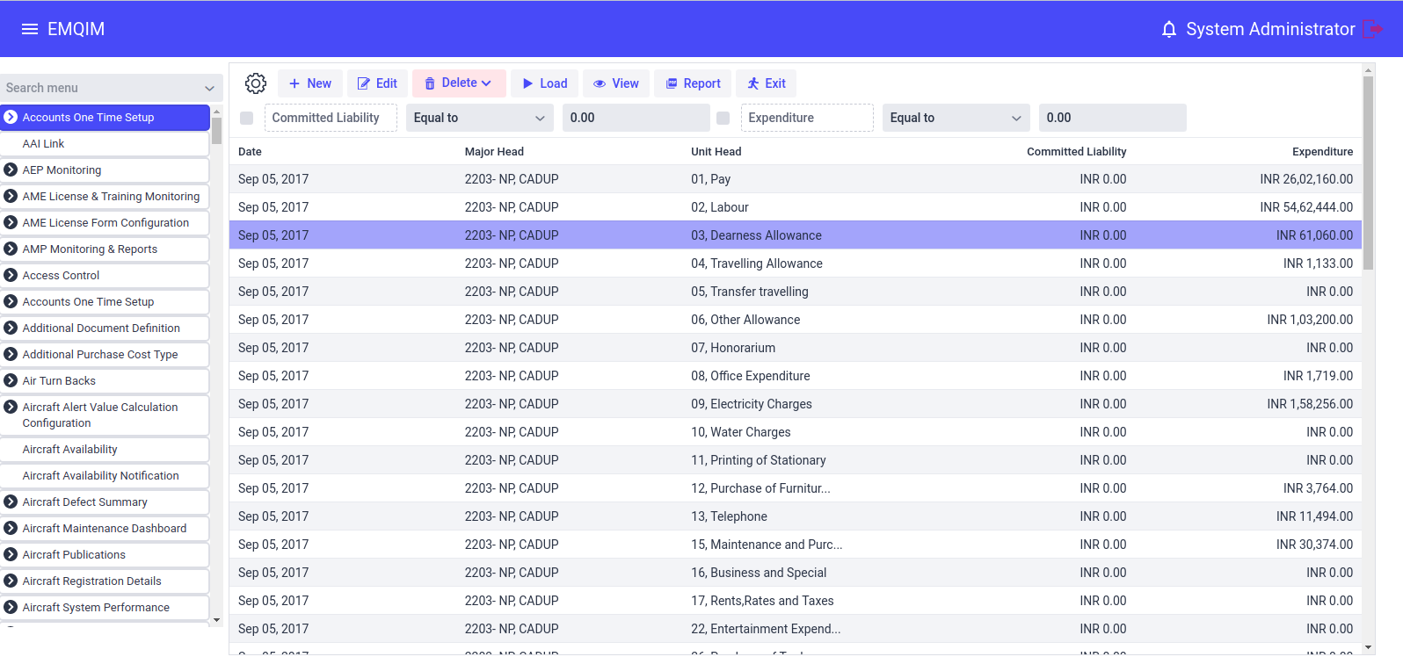The height and width of the screenshot is (664, 1403).
Task: Open the Search menu dropdown
Action: 111,88
